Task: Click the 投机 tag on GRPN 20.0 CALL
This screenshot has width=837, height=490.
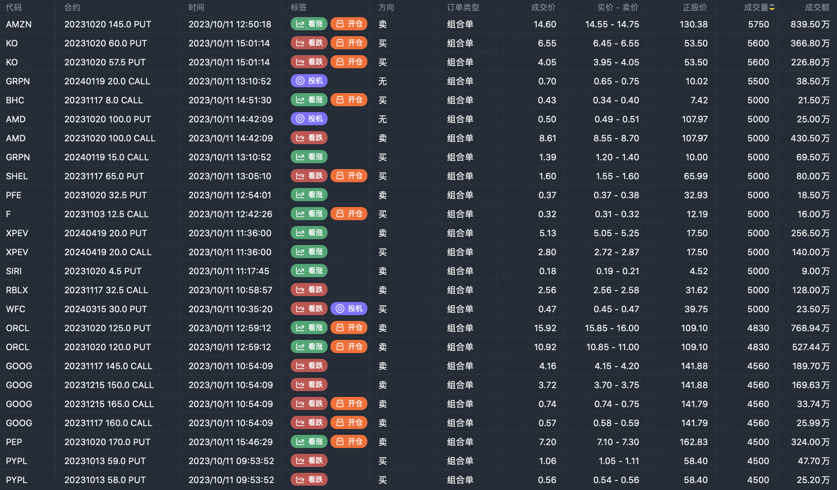Action: click(x=309, y=81)
